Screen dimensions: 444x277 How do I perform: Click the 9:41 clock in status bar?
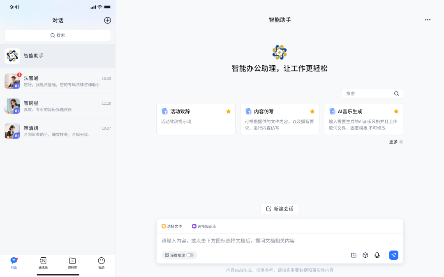click(15, 7)
